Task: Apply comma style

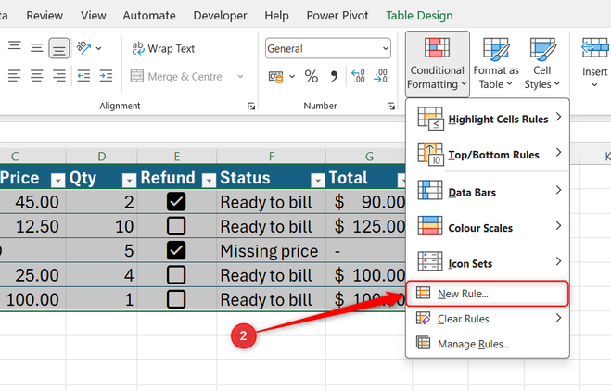Action: (x=334, y=77)
